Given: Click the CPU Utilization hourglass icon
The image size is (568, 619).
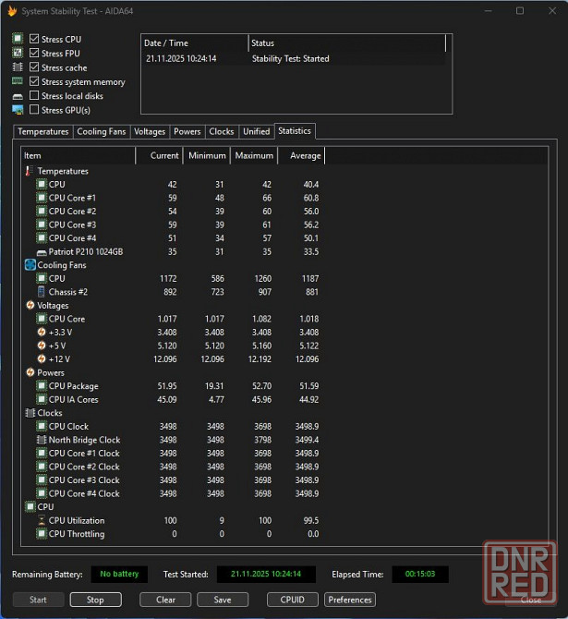Looking at the screenshot, I should tap(41, 520).
